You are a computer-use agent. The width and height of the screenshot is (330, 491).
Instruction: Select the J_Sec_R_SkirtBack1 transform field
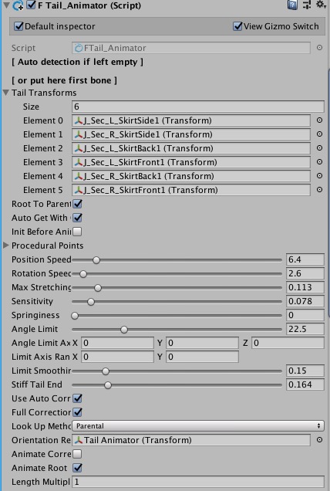(191, 176)
